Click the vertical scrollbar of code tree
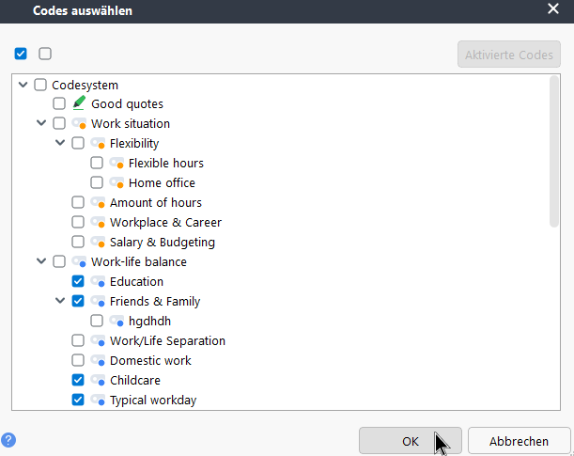Screen dimensions: 574x456 [x=554, y=151]
